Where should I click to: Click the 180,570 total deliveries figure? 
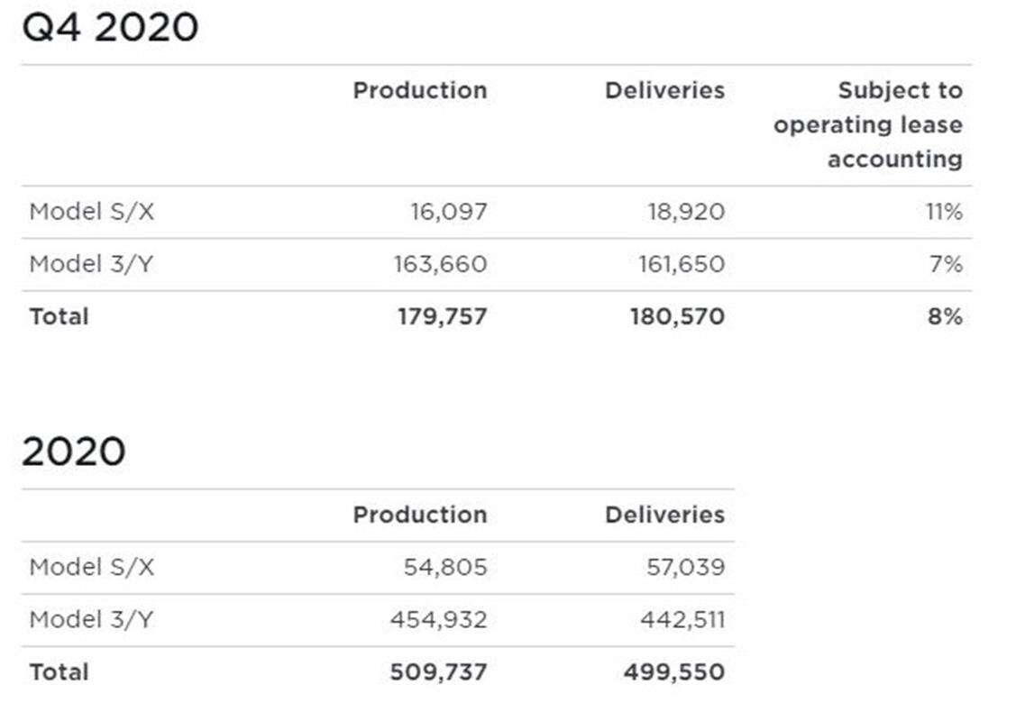(x=677, y=316)
